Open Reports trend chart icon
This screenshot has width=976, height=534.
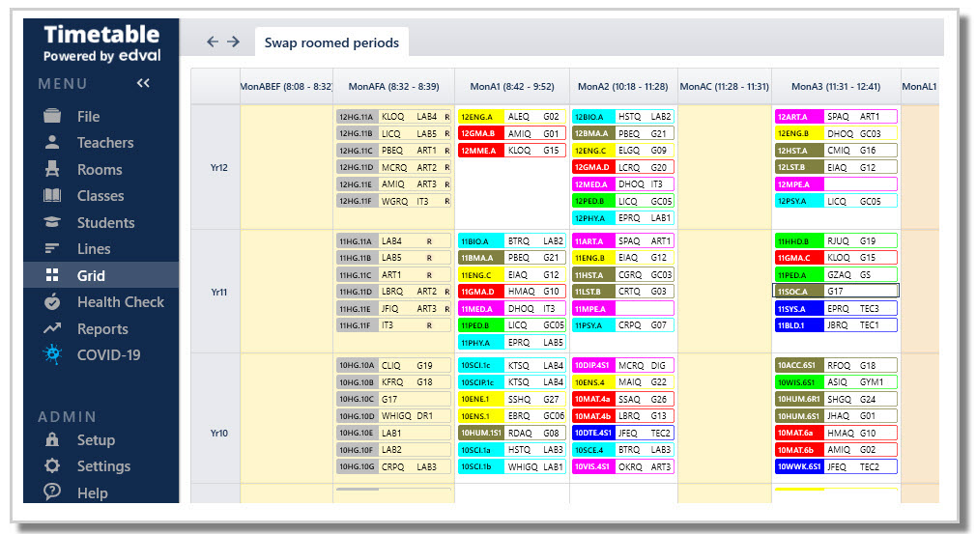pyautogui.click(x=52, y=328)
